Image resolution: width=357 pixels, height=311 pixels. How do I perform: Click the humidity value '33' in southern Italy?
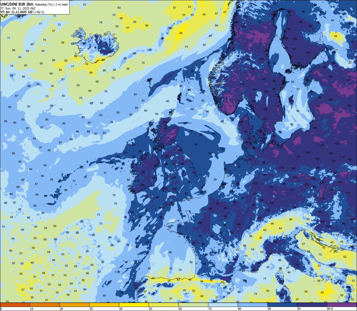(x=319, y=266)
